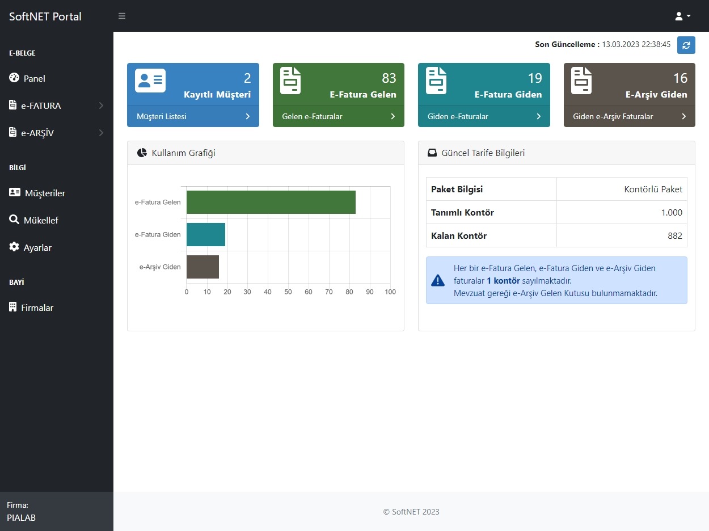Click the arrow on Giden e-Faturalar
709x531 pixels.
tap(539, 116)
